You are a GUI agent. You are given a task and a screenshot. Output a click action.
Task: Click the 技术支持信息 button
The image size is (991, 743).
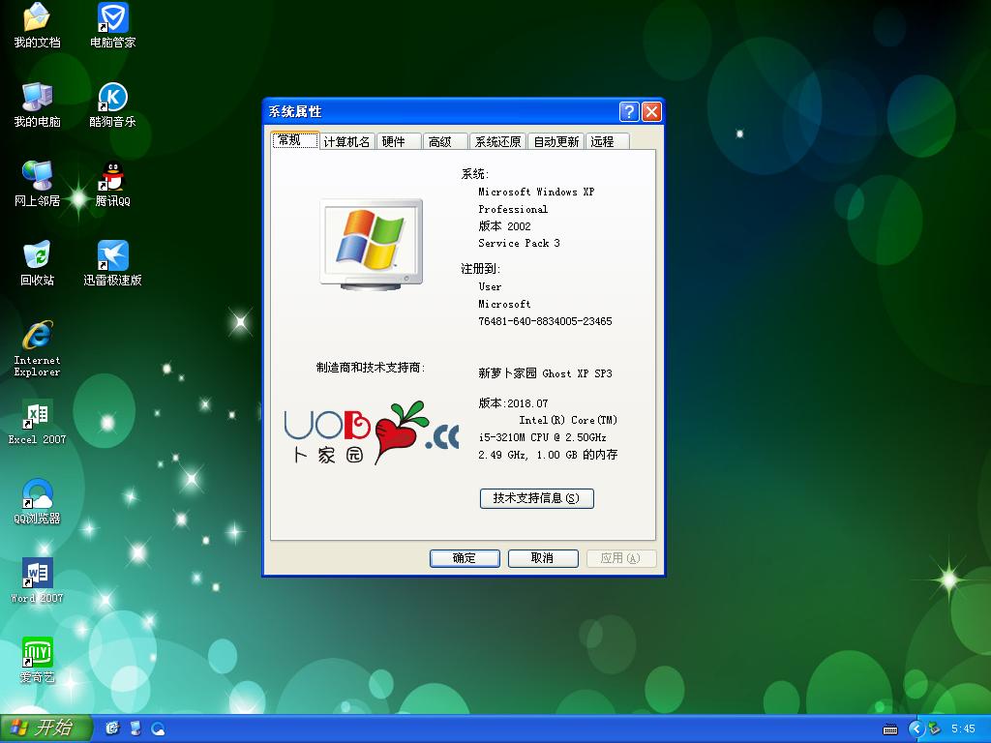(536, 498)
